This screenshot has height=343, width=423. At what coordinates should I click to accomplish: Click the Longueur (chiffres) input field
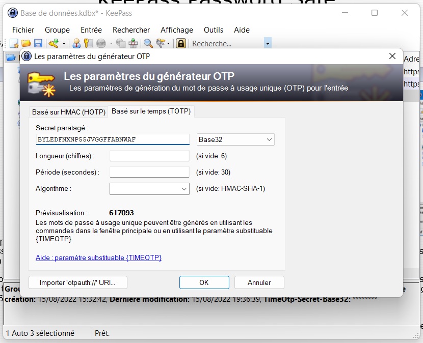click(149, 156)
